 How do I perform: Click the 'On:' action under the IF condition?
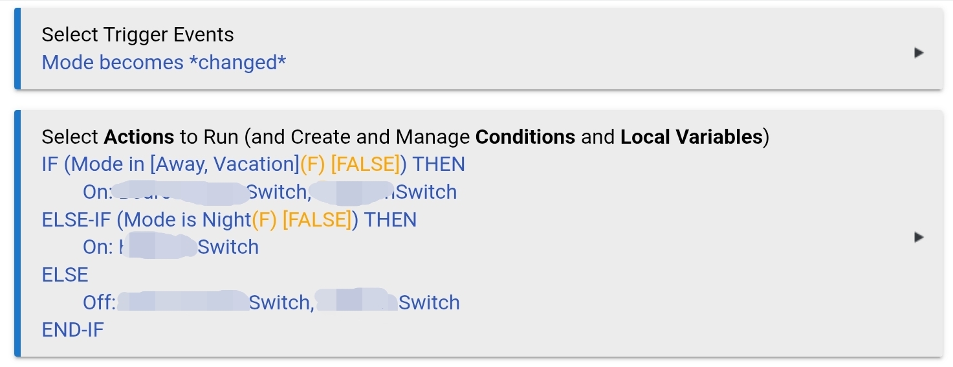point(98,192)
